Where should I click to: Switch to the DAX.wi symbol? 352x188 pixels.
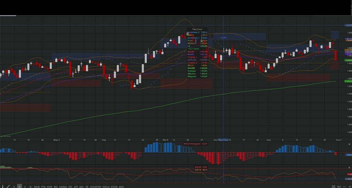click(x=106, y=187)
